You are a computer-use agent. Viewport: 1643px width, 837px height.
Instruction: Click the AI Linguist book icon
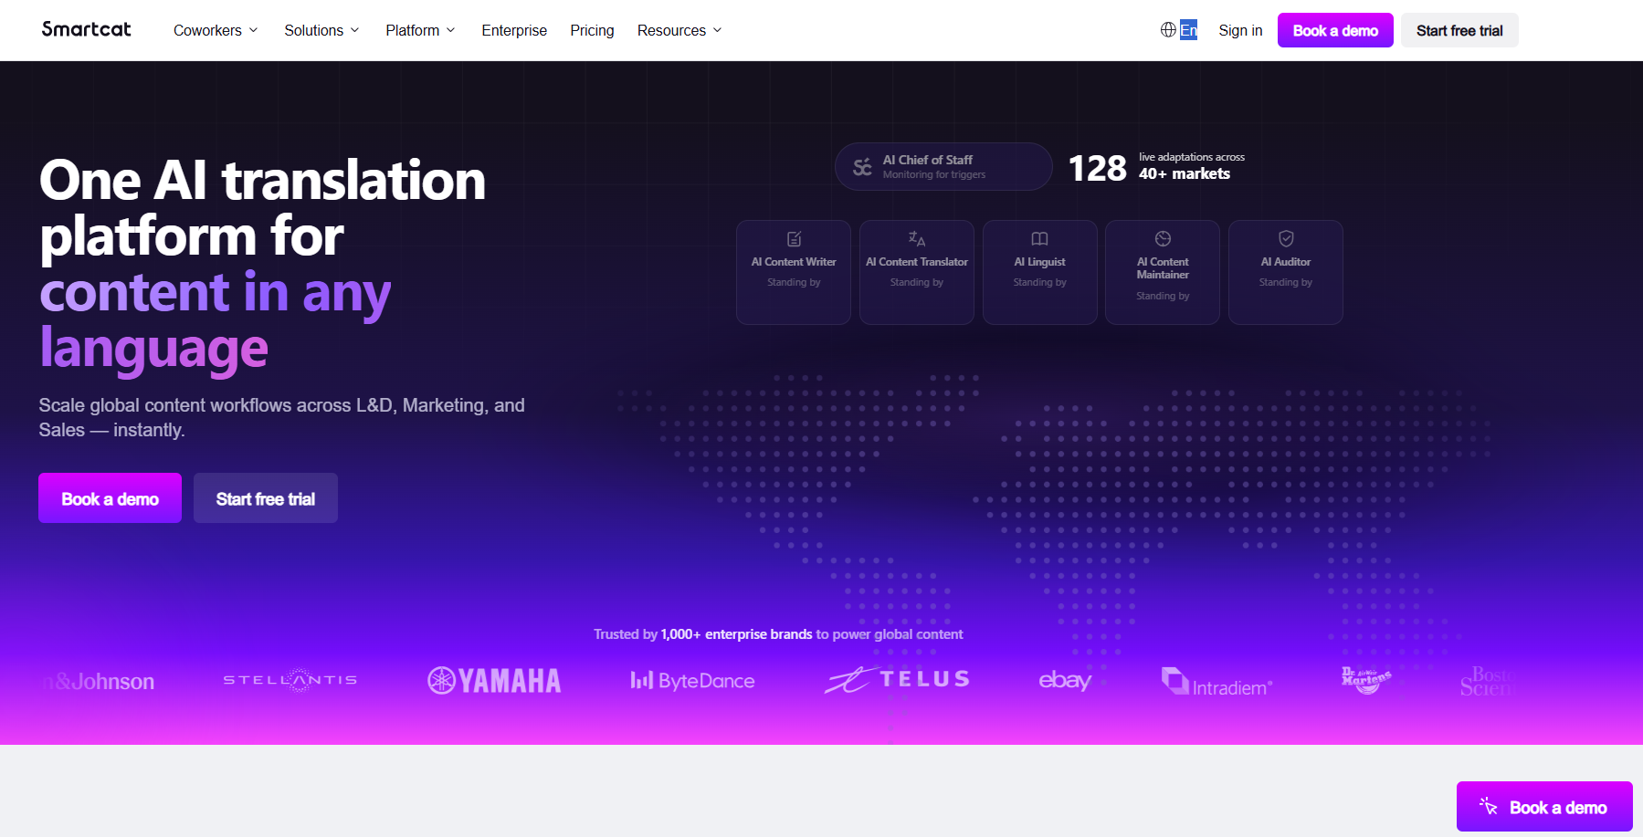[x=1039, y=239]
